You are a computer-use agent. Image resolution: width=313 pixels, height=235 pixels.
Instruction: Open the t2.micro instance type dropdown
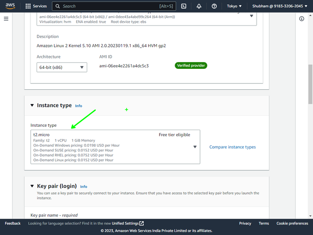[x=115, y=147]
